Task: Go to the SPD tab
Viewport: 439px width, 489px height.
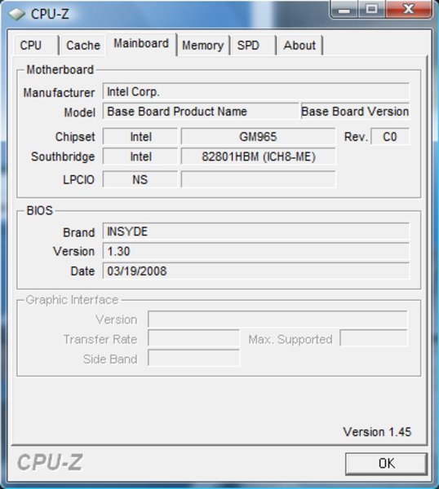Action: point(253,46)
